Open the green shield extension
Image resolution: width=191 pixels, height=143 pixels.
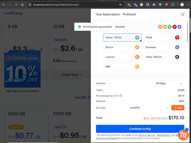(160, 5)
